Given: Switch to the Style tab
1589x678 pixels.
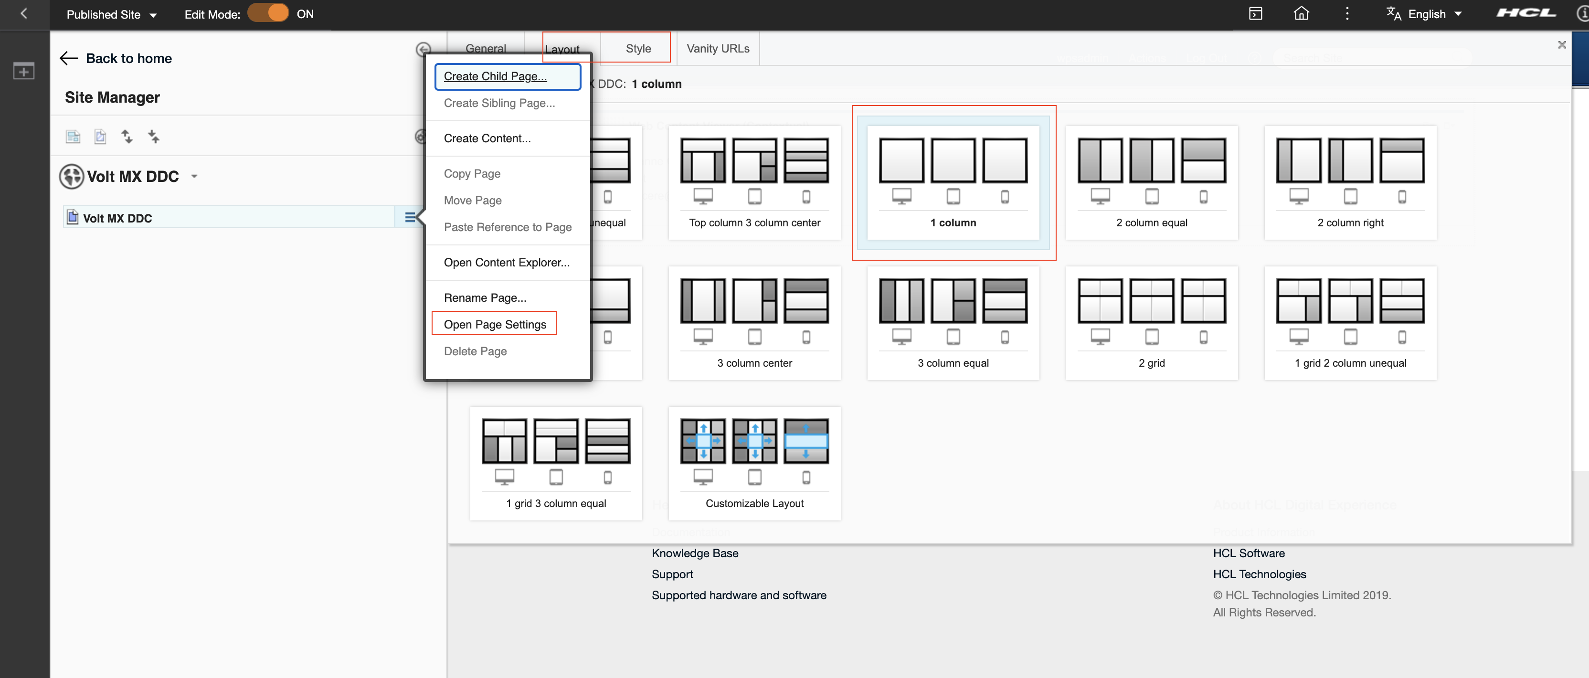Looking at the screenshot, I should [638, 48].
